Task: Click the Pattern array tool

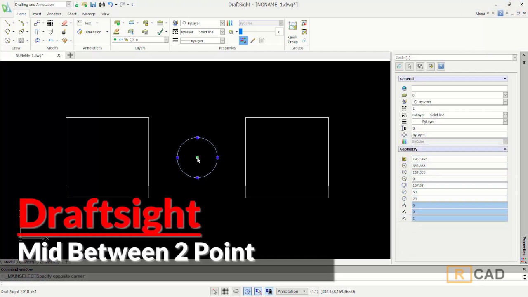Action: click(x=50, y=23)
